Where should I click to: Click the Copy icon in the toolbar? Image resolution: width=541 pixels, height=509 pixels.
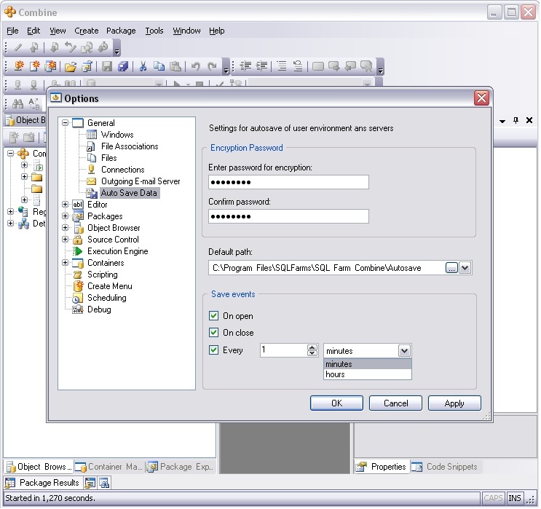click(159, 66)
